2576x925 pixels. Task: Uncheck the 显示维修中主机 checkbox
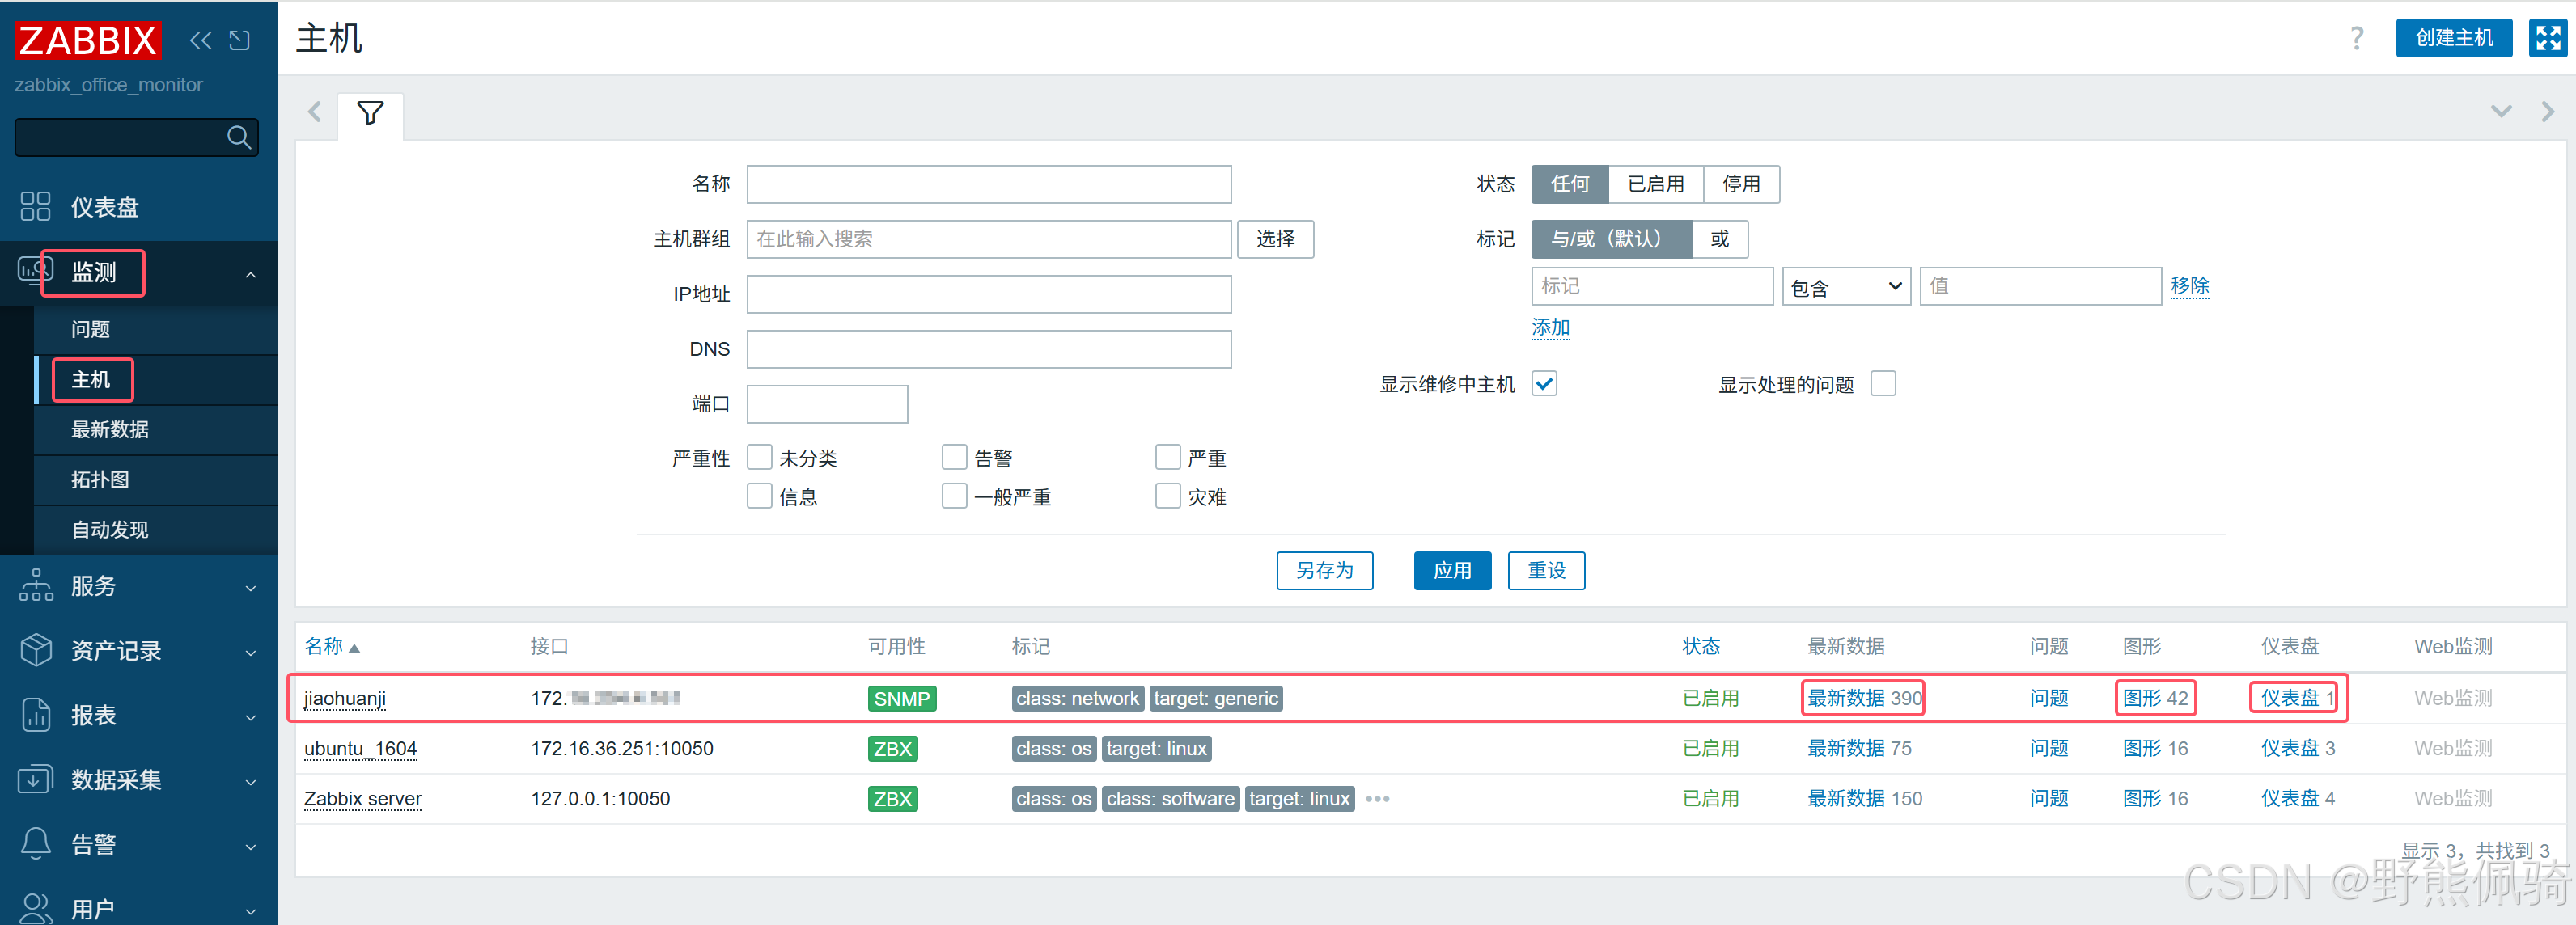1544,385
